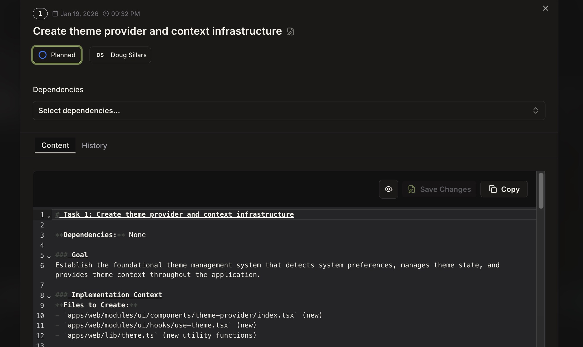Collapse the Goal section on line 5

(x=49, y=256)
